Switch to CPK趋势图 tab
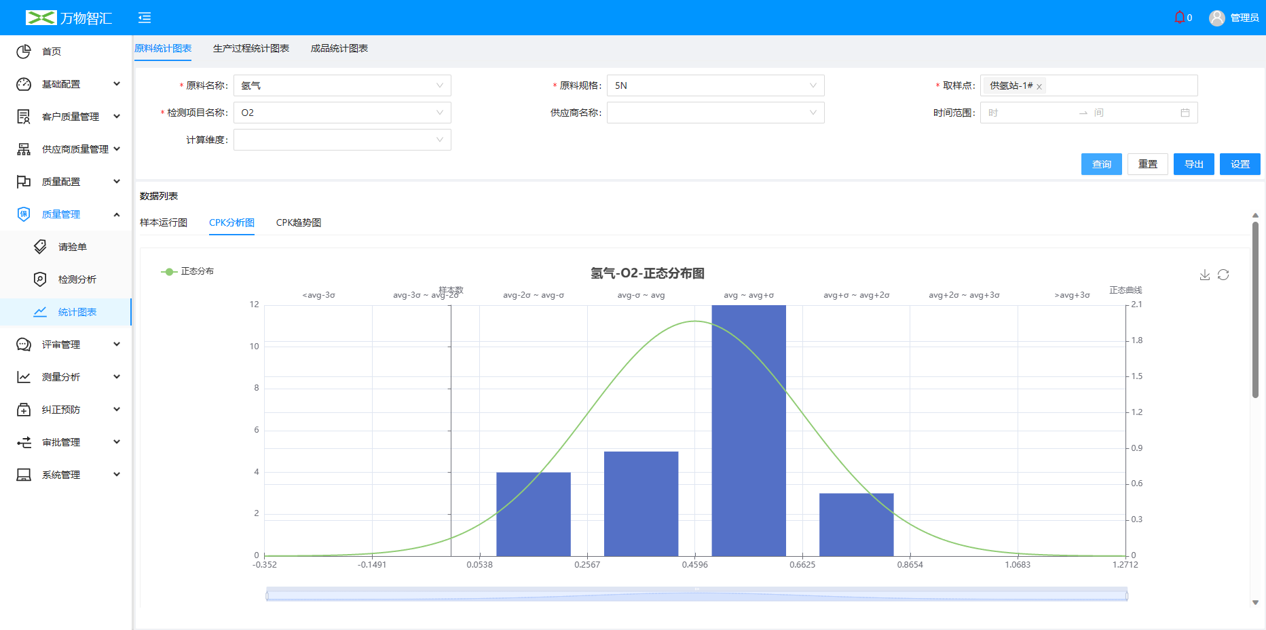1266x630 pixels. tap(299, 222)
